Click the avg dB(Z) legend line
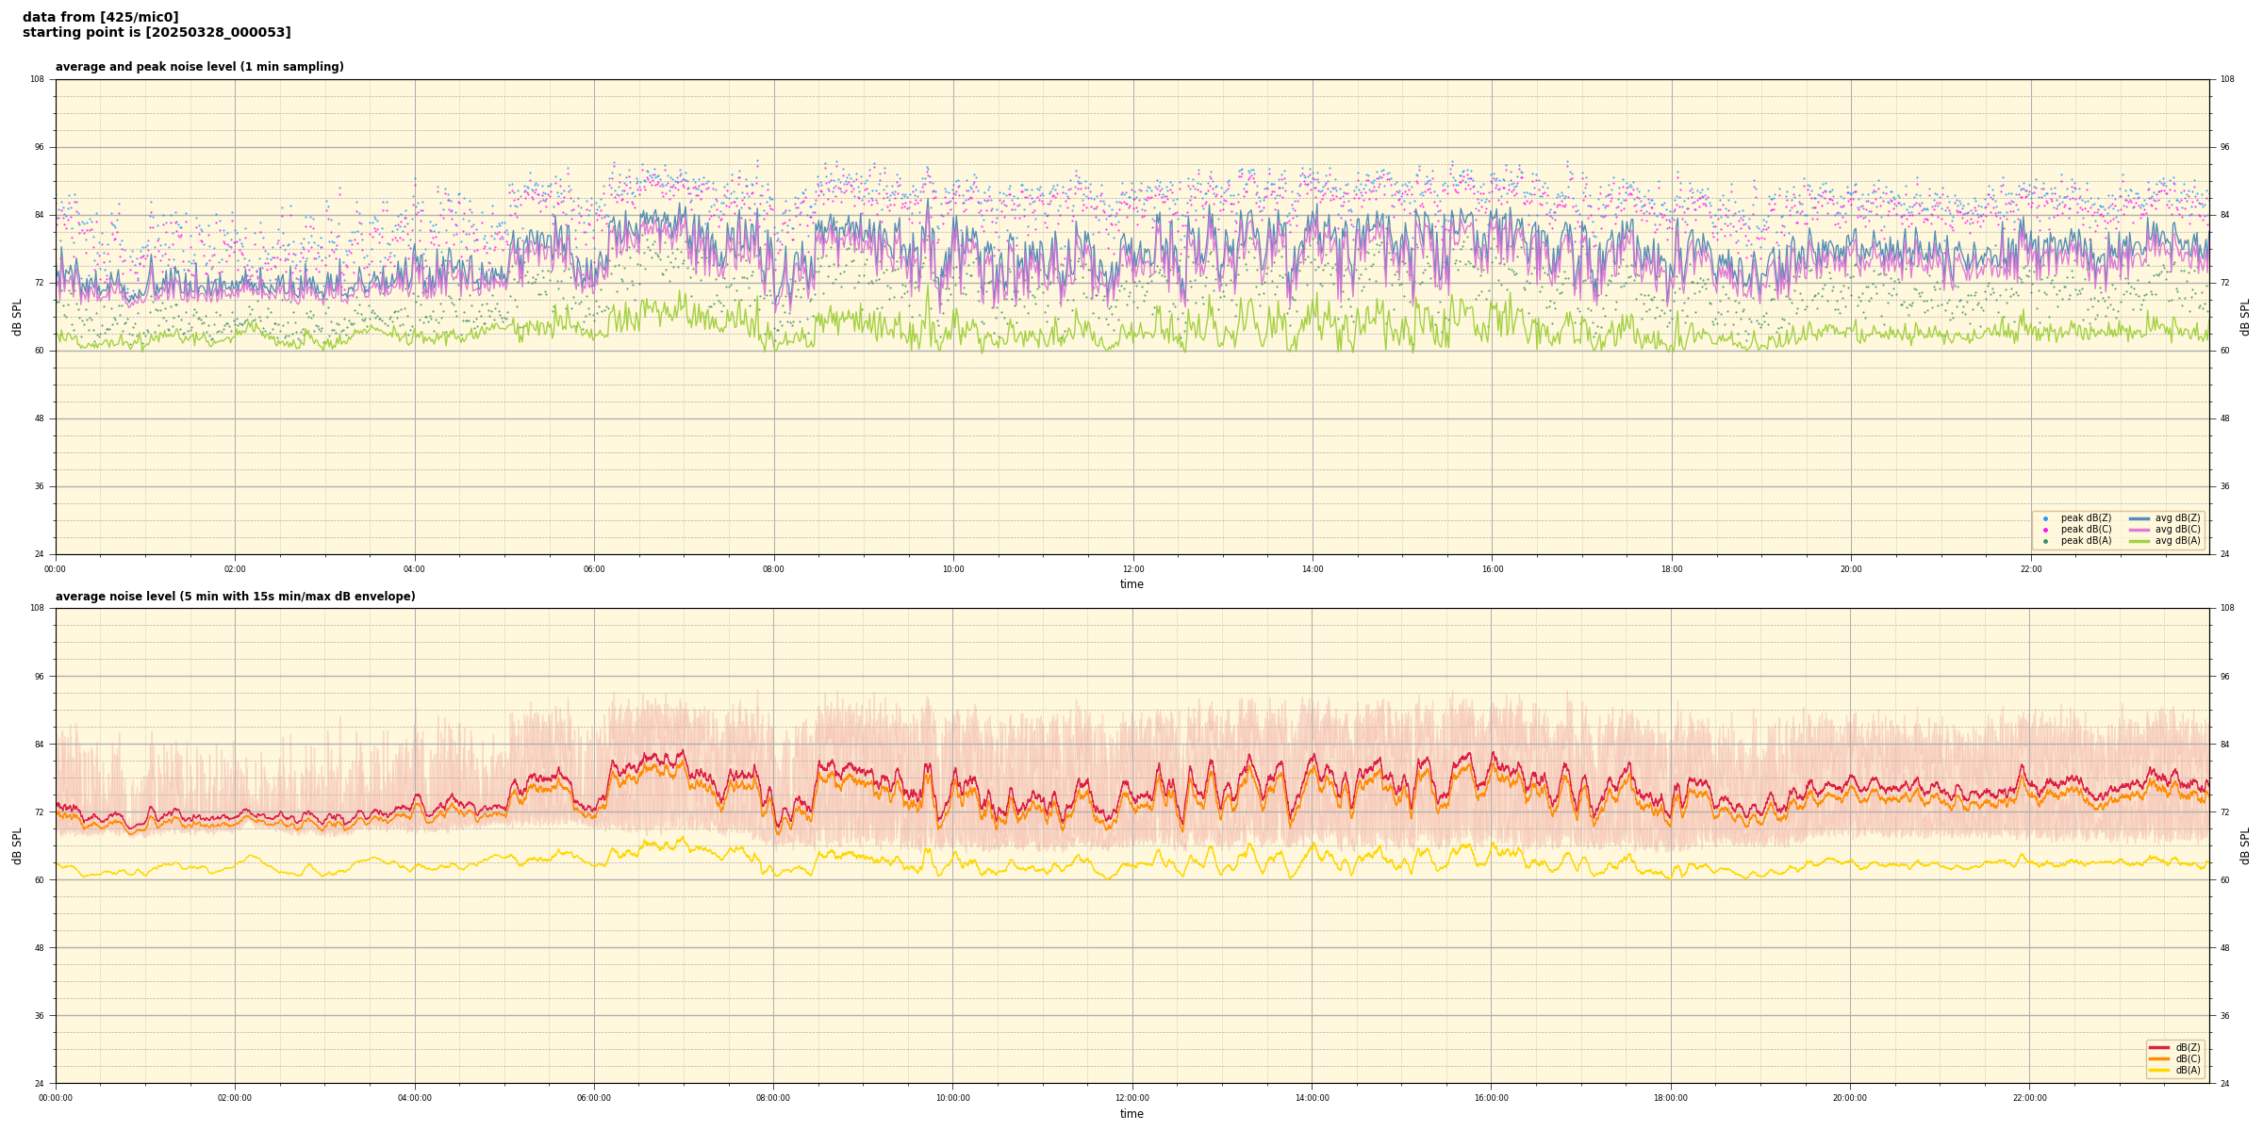2263x1131 pixels. (2139, 518)
